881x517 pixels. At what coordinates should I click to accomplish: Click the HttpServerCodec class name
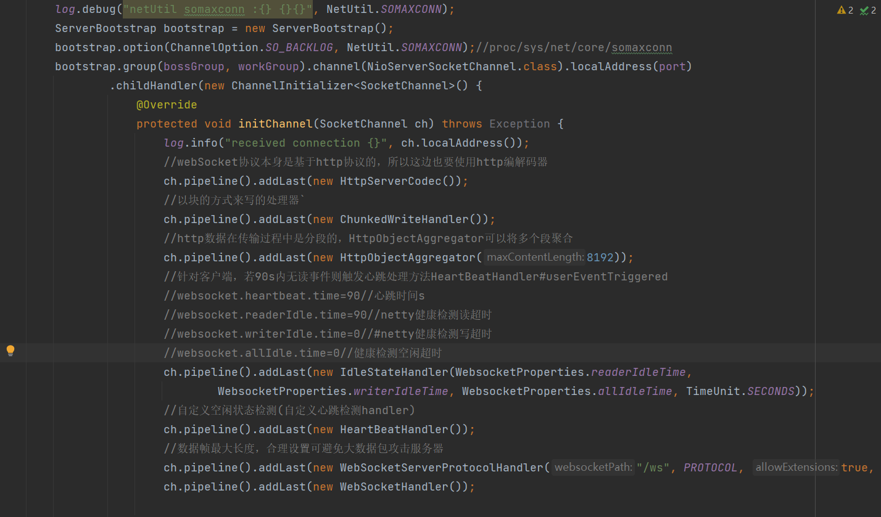391,181
